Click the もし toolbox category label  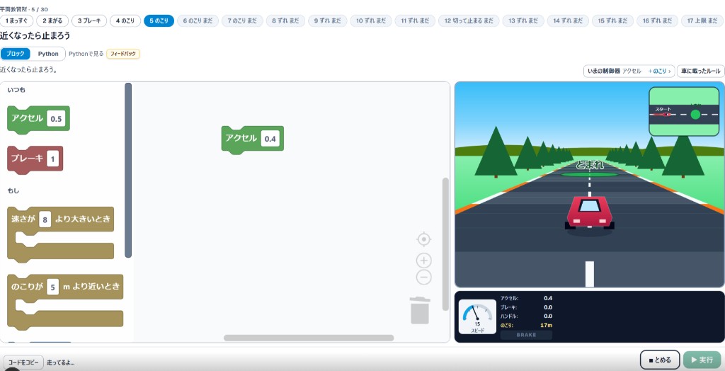point(13,190)
